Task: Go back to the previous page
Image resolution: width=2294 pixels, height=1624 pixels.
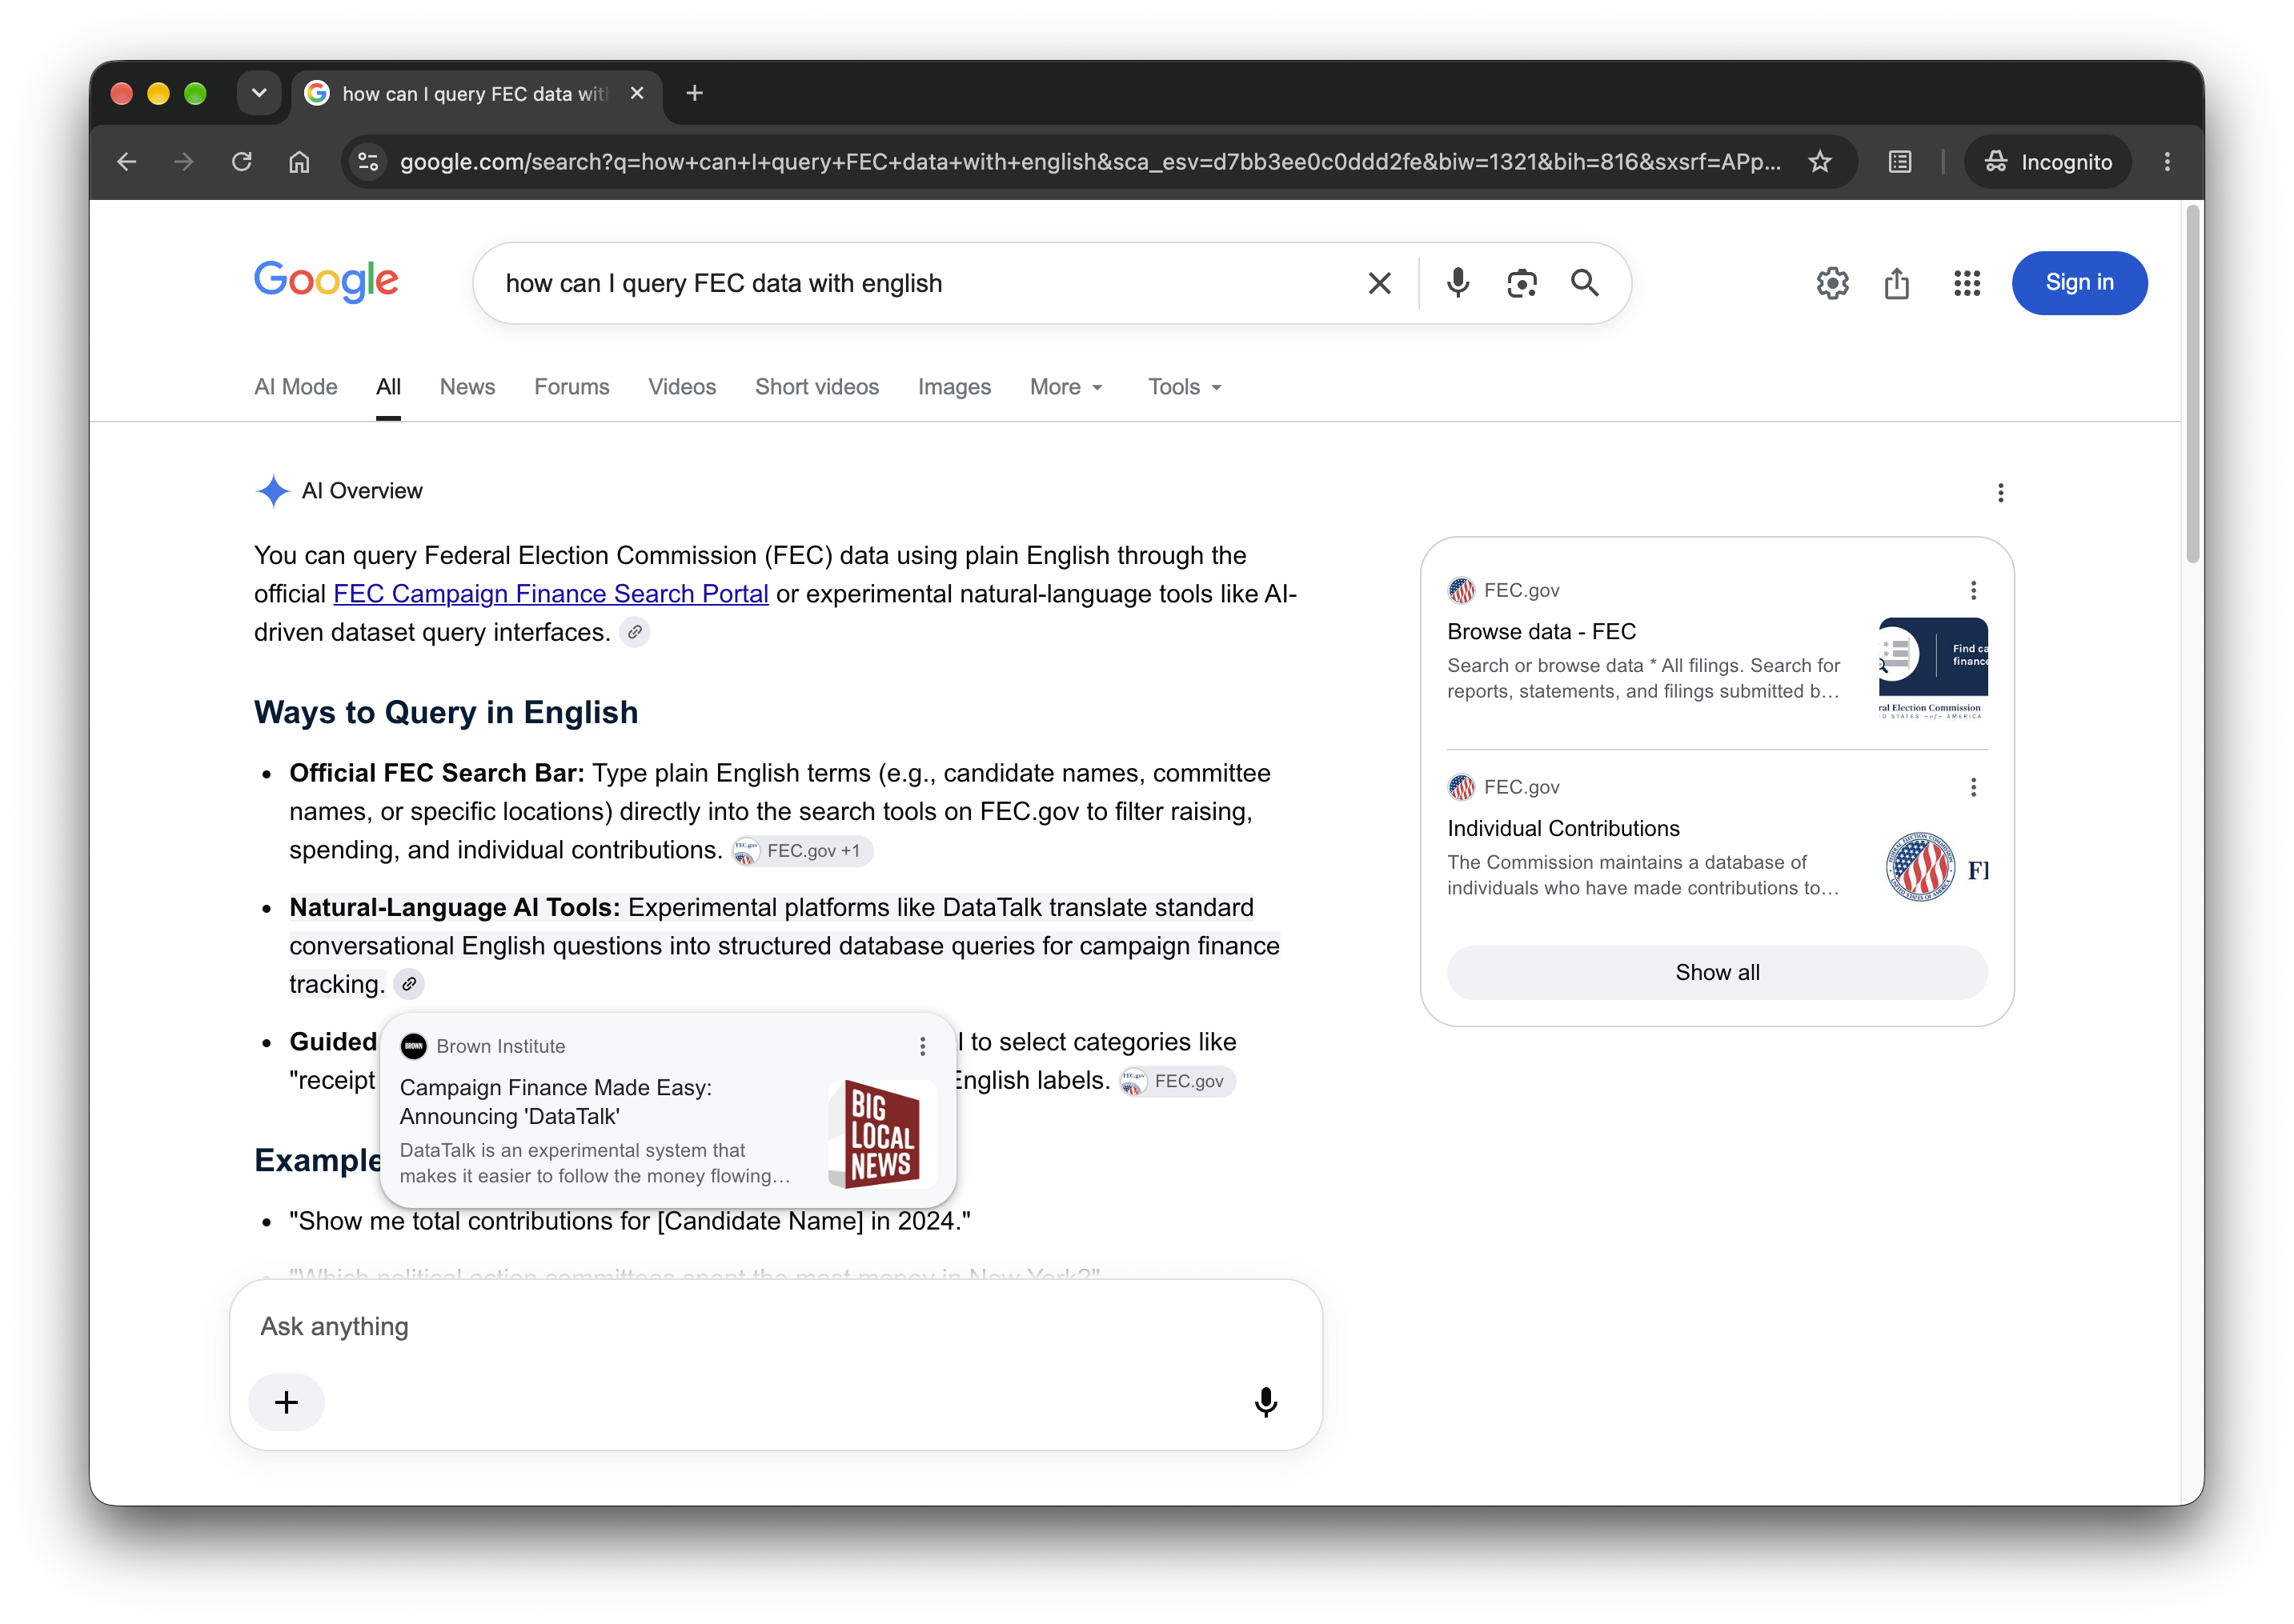Action: click(x=126, y=162)
